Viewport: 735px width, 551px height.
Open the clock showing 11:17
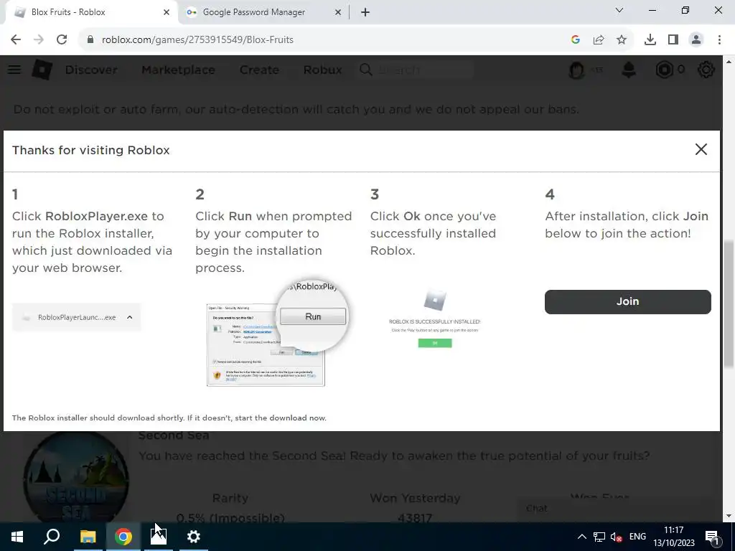(x=673, y=537)
